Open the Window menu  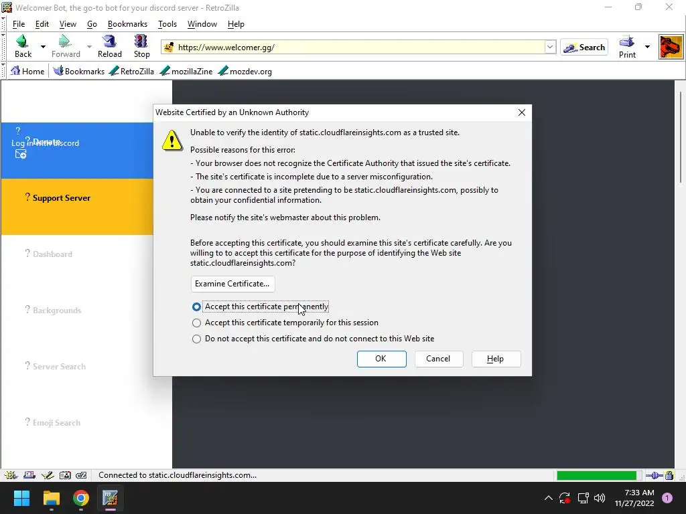point(202,24)
